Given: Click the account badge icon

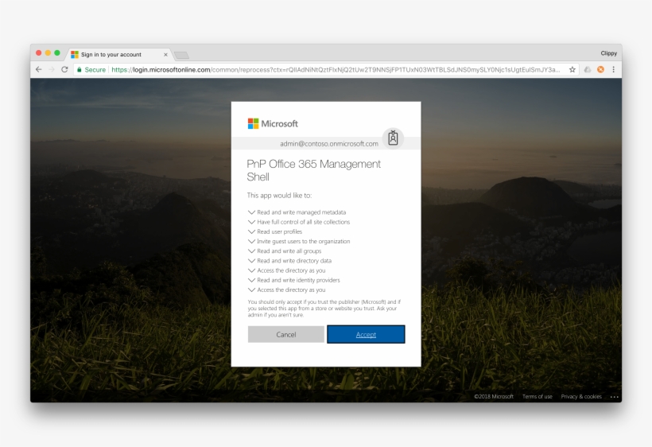Looking at the screenshot, I should 393,138.
